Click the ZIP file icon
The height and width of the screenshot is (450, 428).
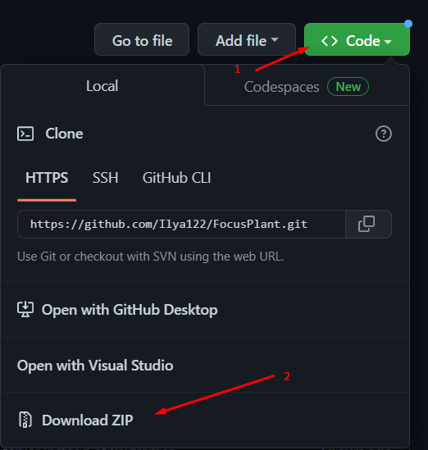(25, 420)
